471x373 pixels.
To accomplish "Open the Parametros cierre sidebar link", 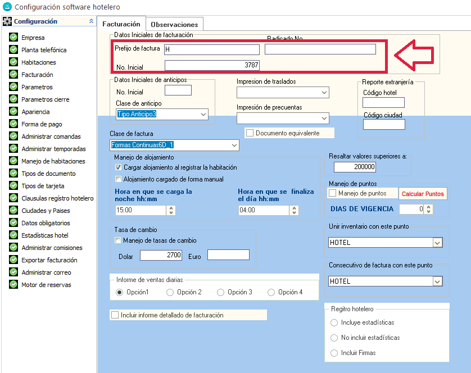I will (x=44, y=99).
